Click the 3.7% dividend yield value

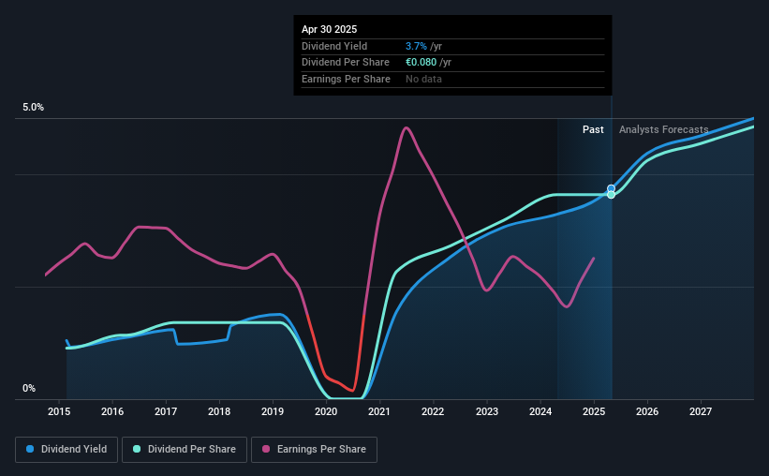click(x=416, y=46)
